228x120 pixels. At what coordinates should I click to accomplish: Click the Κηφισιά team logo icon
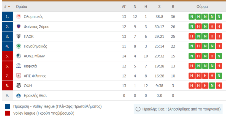pyautogui.click(x=19, y=66)
